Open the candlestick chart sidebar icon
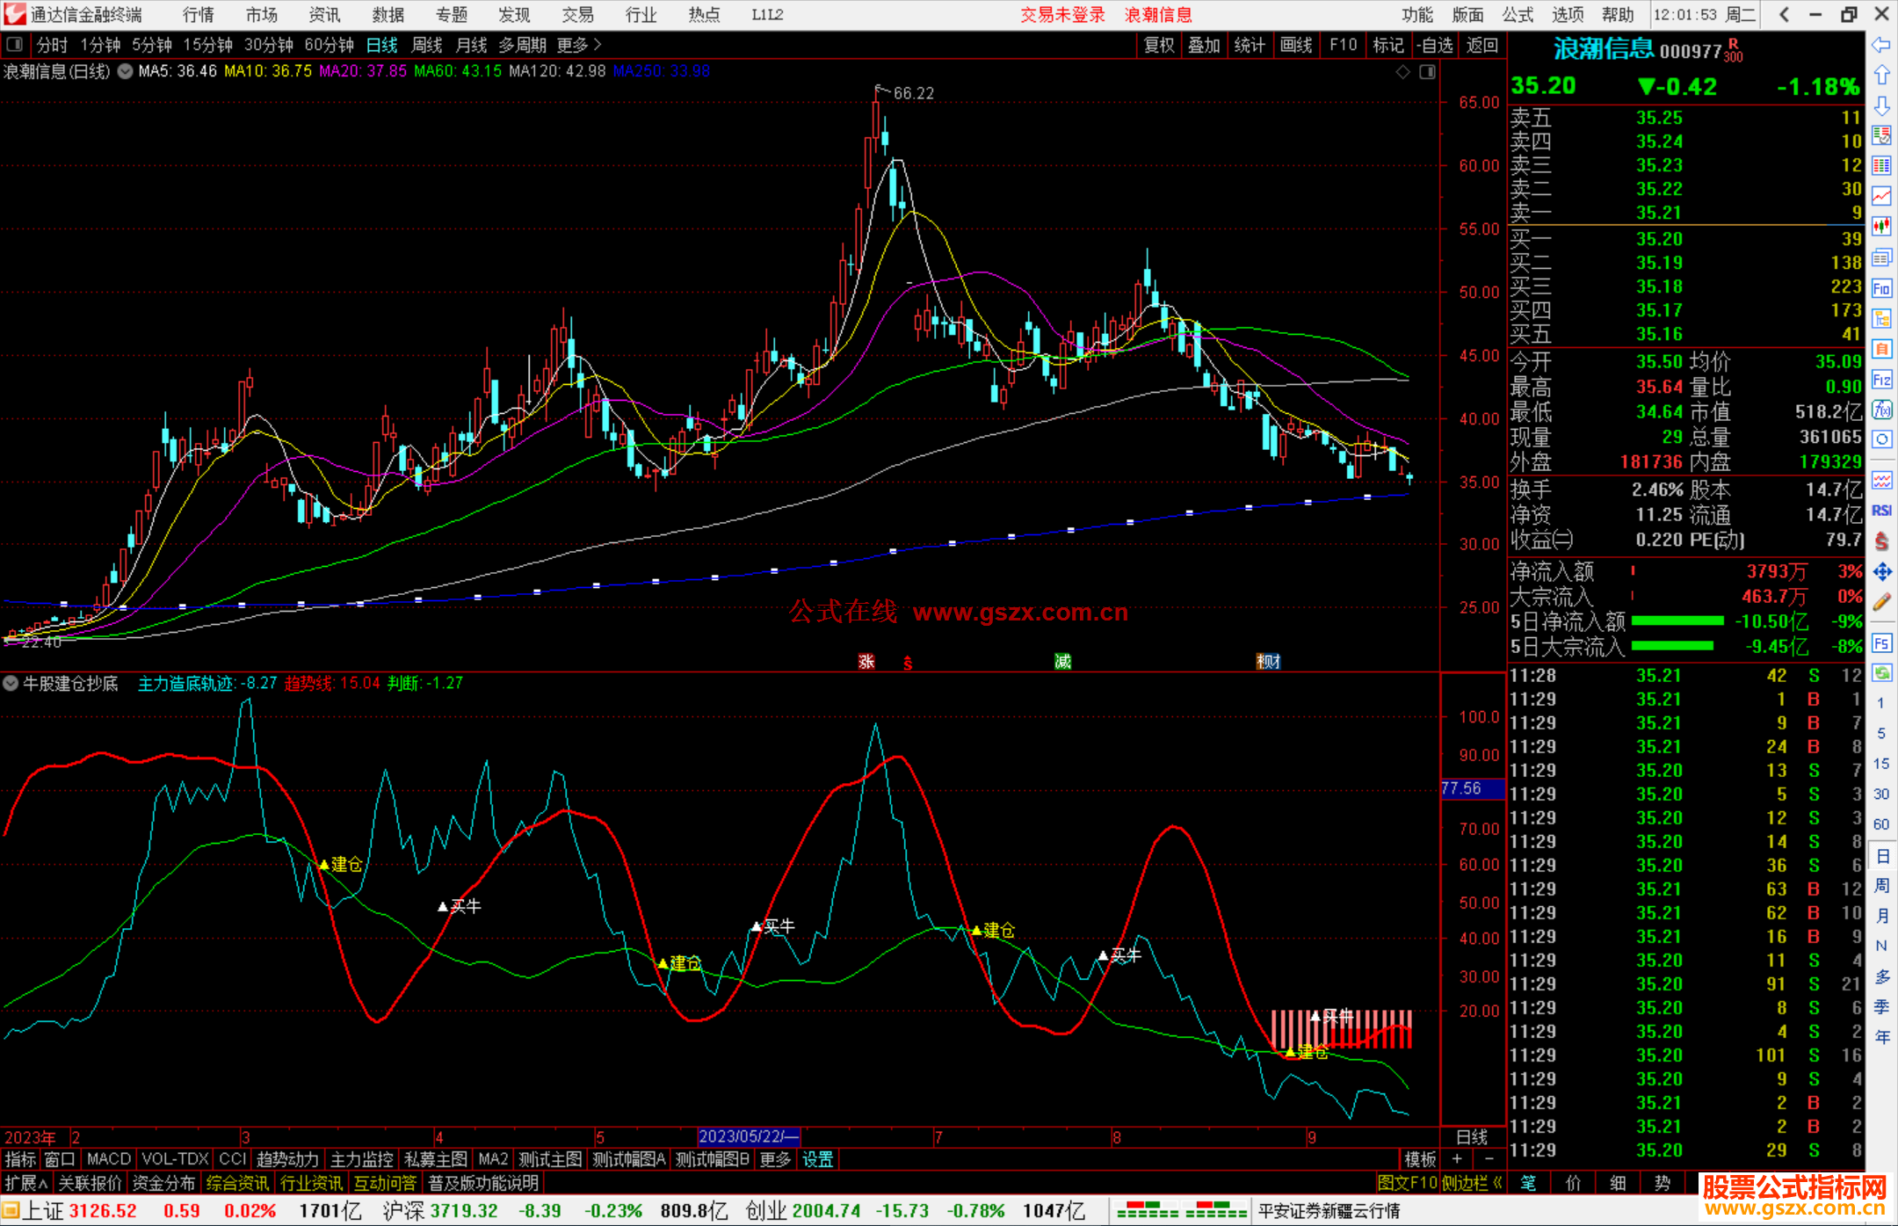This screenshot has height=1226, width=1898. coord(1881,226)
